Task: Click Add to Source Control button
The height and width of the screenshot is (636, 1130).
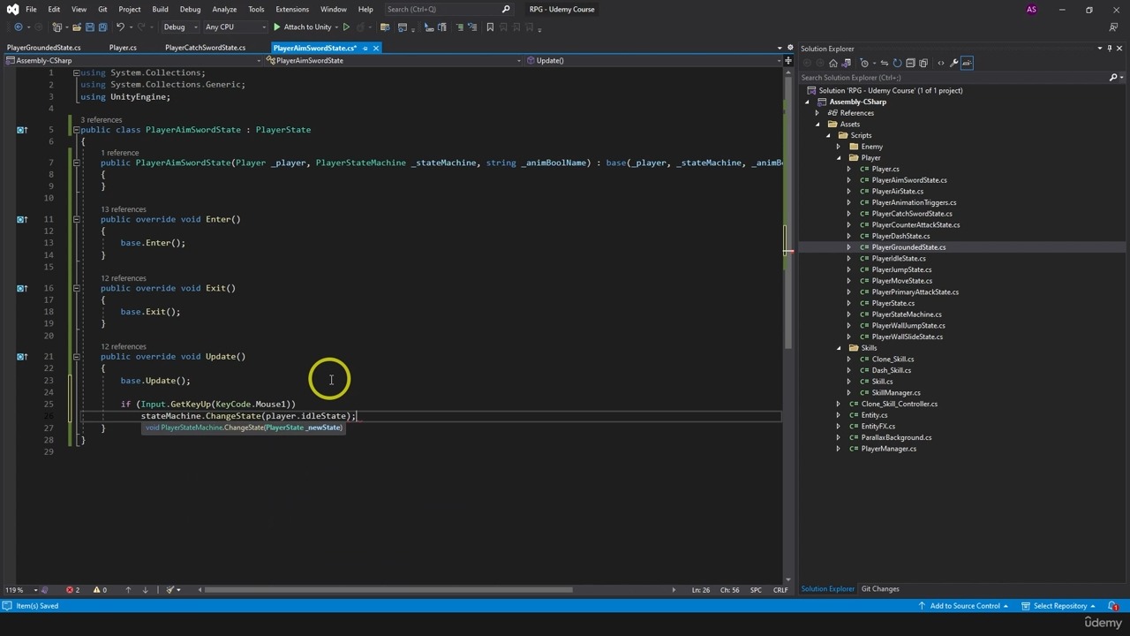Action: click(965, 606)
